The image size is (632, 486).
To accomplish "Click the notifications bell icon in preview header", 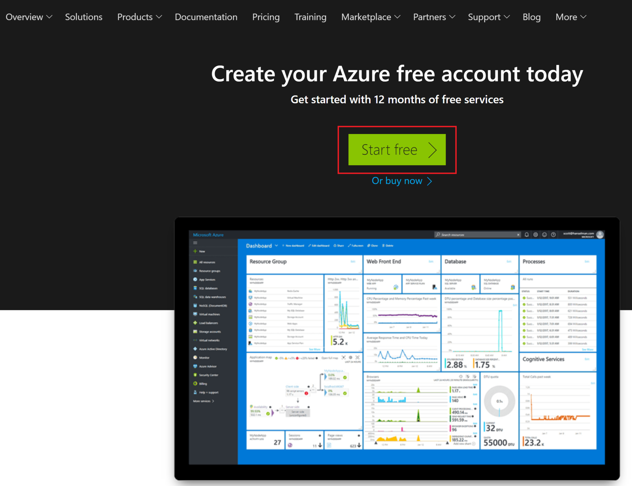I will tap(527, 235).
